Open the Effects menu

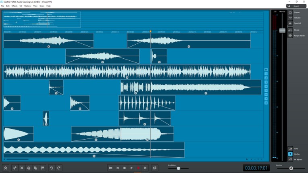tap(15, 6)
